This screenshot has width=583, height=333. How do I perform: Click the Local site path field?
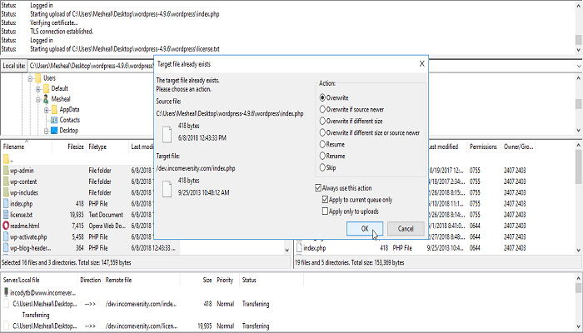click(91, 66)
